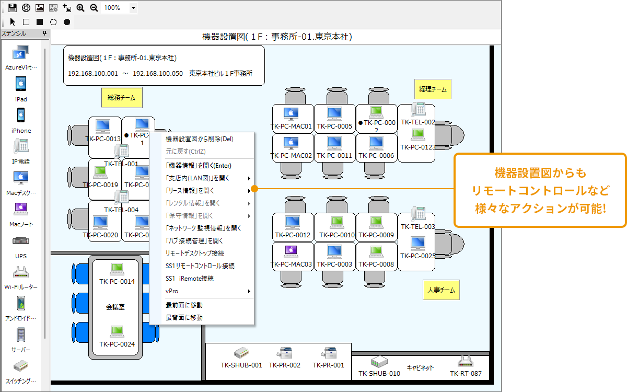Image resolution: width=627 pixels, height=392 pixels.
Task: Expand 「リース情報」を開く submenu
Action: pos(249,191)
